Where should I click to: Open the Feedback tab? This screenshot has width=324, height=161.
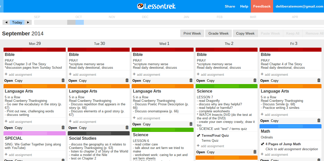(262, 6)
